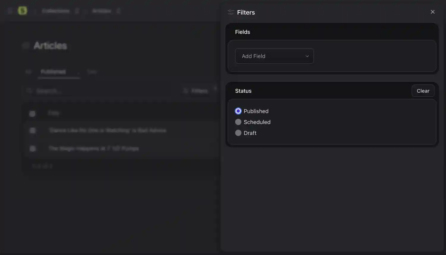Select the Published status radio button
Screen dimensions: 446x255
point(238,111)
